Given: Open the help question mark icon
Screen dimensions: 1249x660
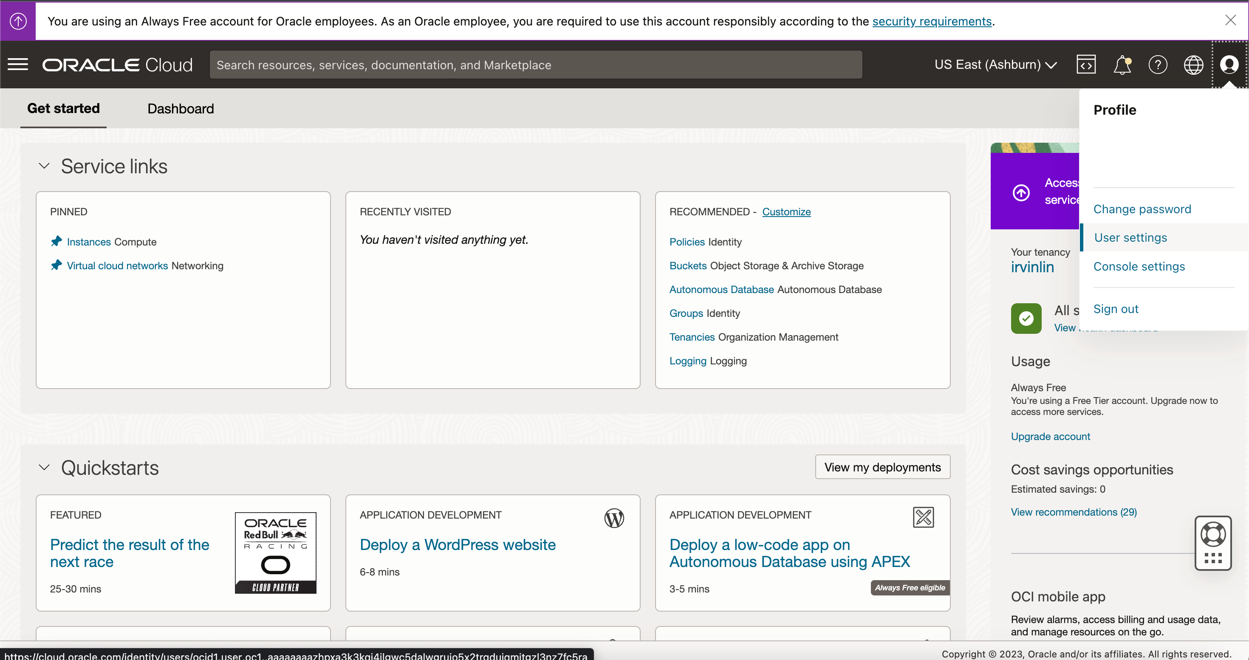Looking at the screenshot, I should coord(1158,65).
